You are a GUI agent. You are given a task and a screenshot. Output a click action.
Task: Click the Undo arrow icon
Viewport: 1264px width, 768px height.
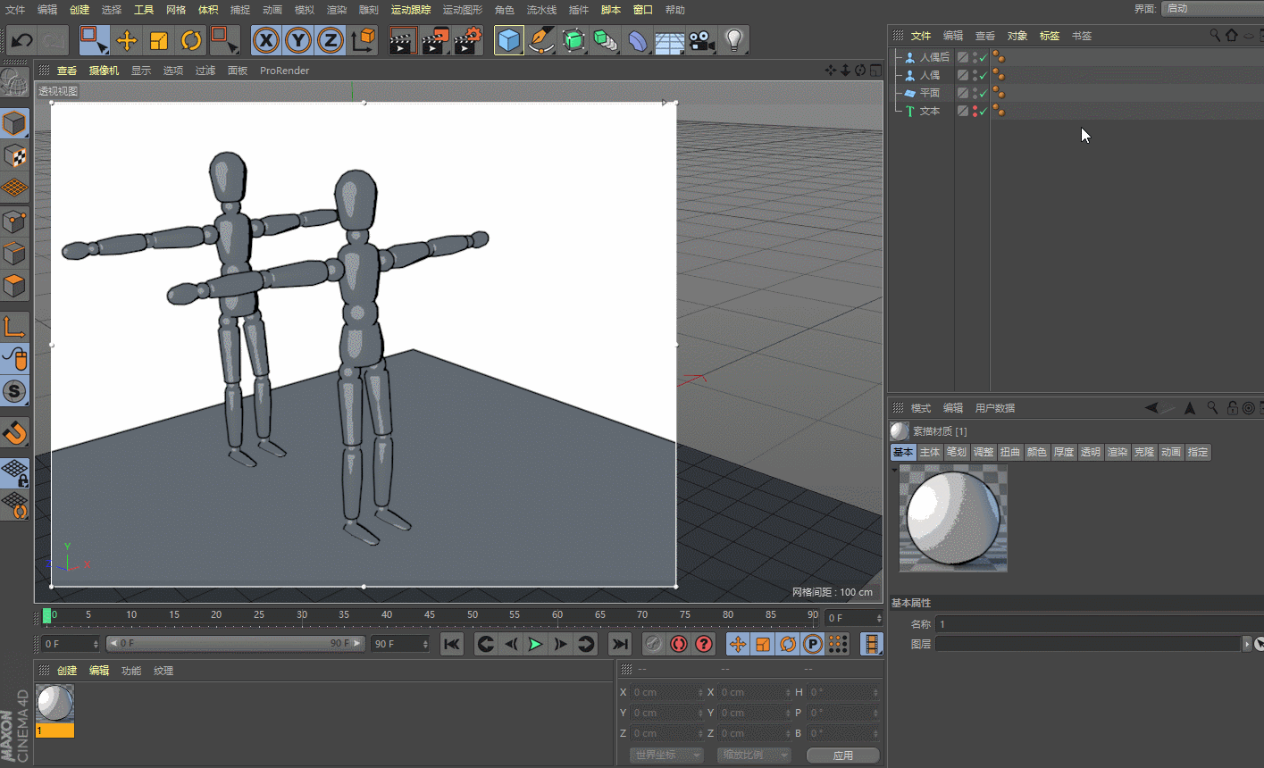coord(21,40)
